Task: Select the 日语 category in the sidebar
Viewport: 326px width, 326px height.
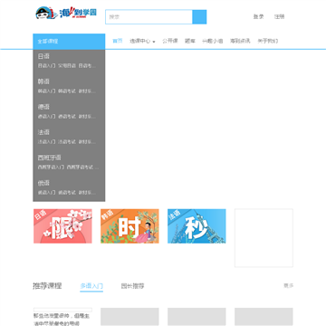Action: click(x=43, y=56)
